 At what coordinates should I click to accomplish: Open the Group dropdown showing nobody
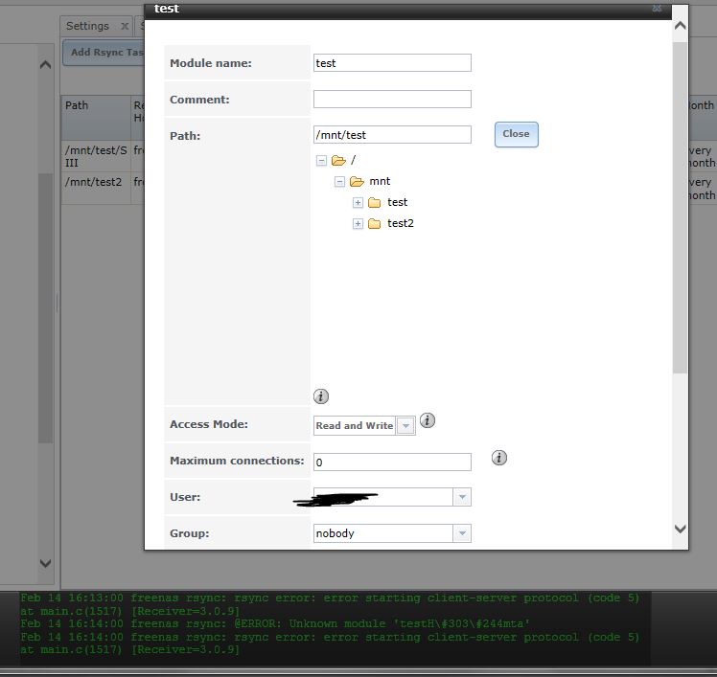(x=461, y=533)
